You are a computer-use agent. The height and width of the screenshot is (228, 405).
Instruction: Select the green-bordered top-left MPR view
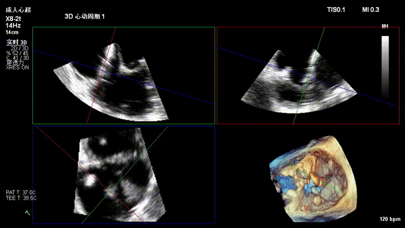124,75
